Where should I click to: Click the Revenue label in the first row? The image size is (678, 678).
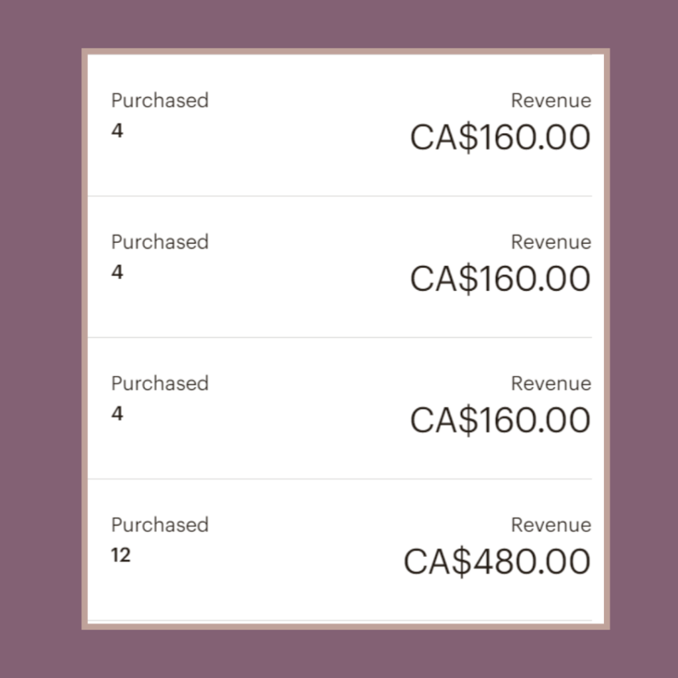[551, 101]
